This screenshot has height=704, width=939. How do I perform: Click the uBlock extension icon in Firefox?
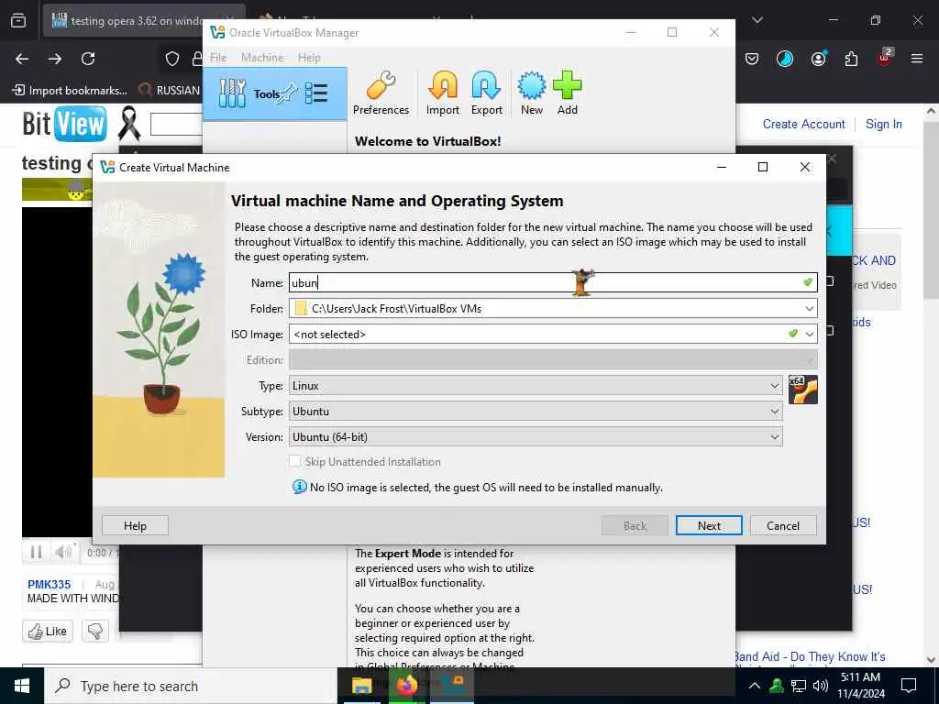[885, 58]
